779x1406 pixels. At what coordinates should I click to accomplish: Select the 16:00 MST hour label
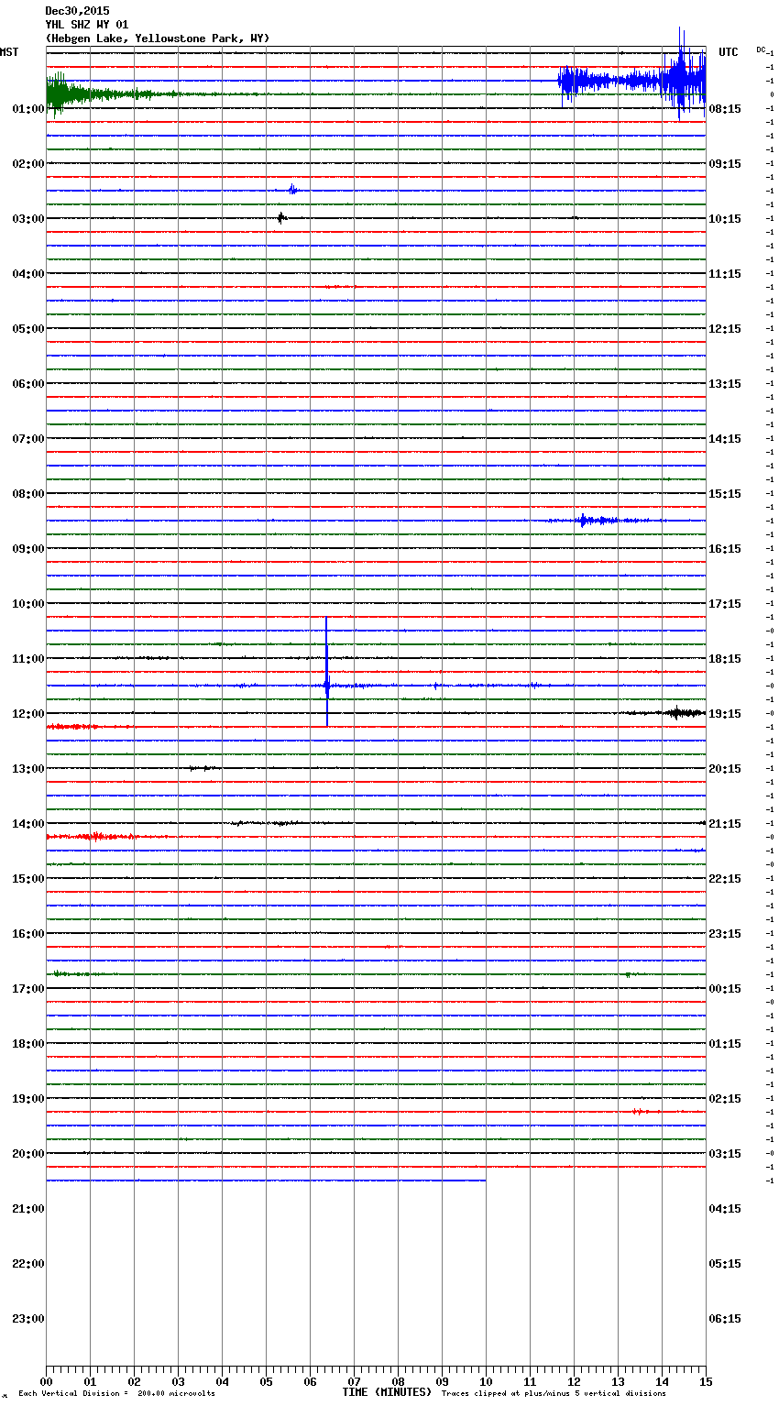(28, 934)
